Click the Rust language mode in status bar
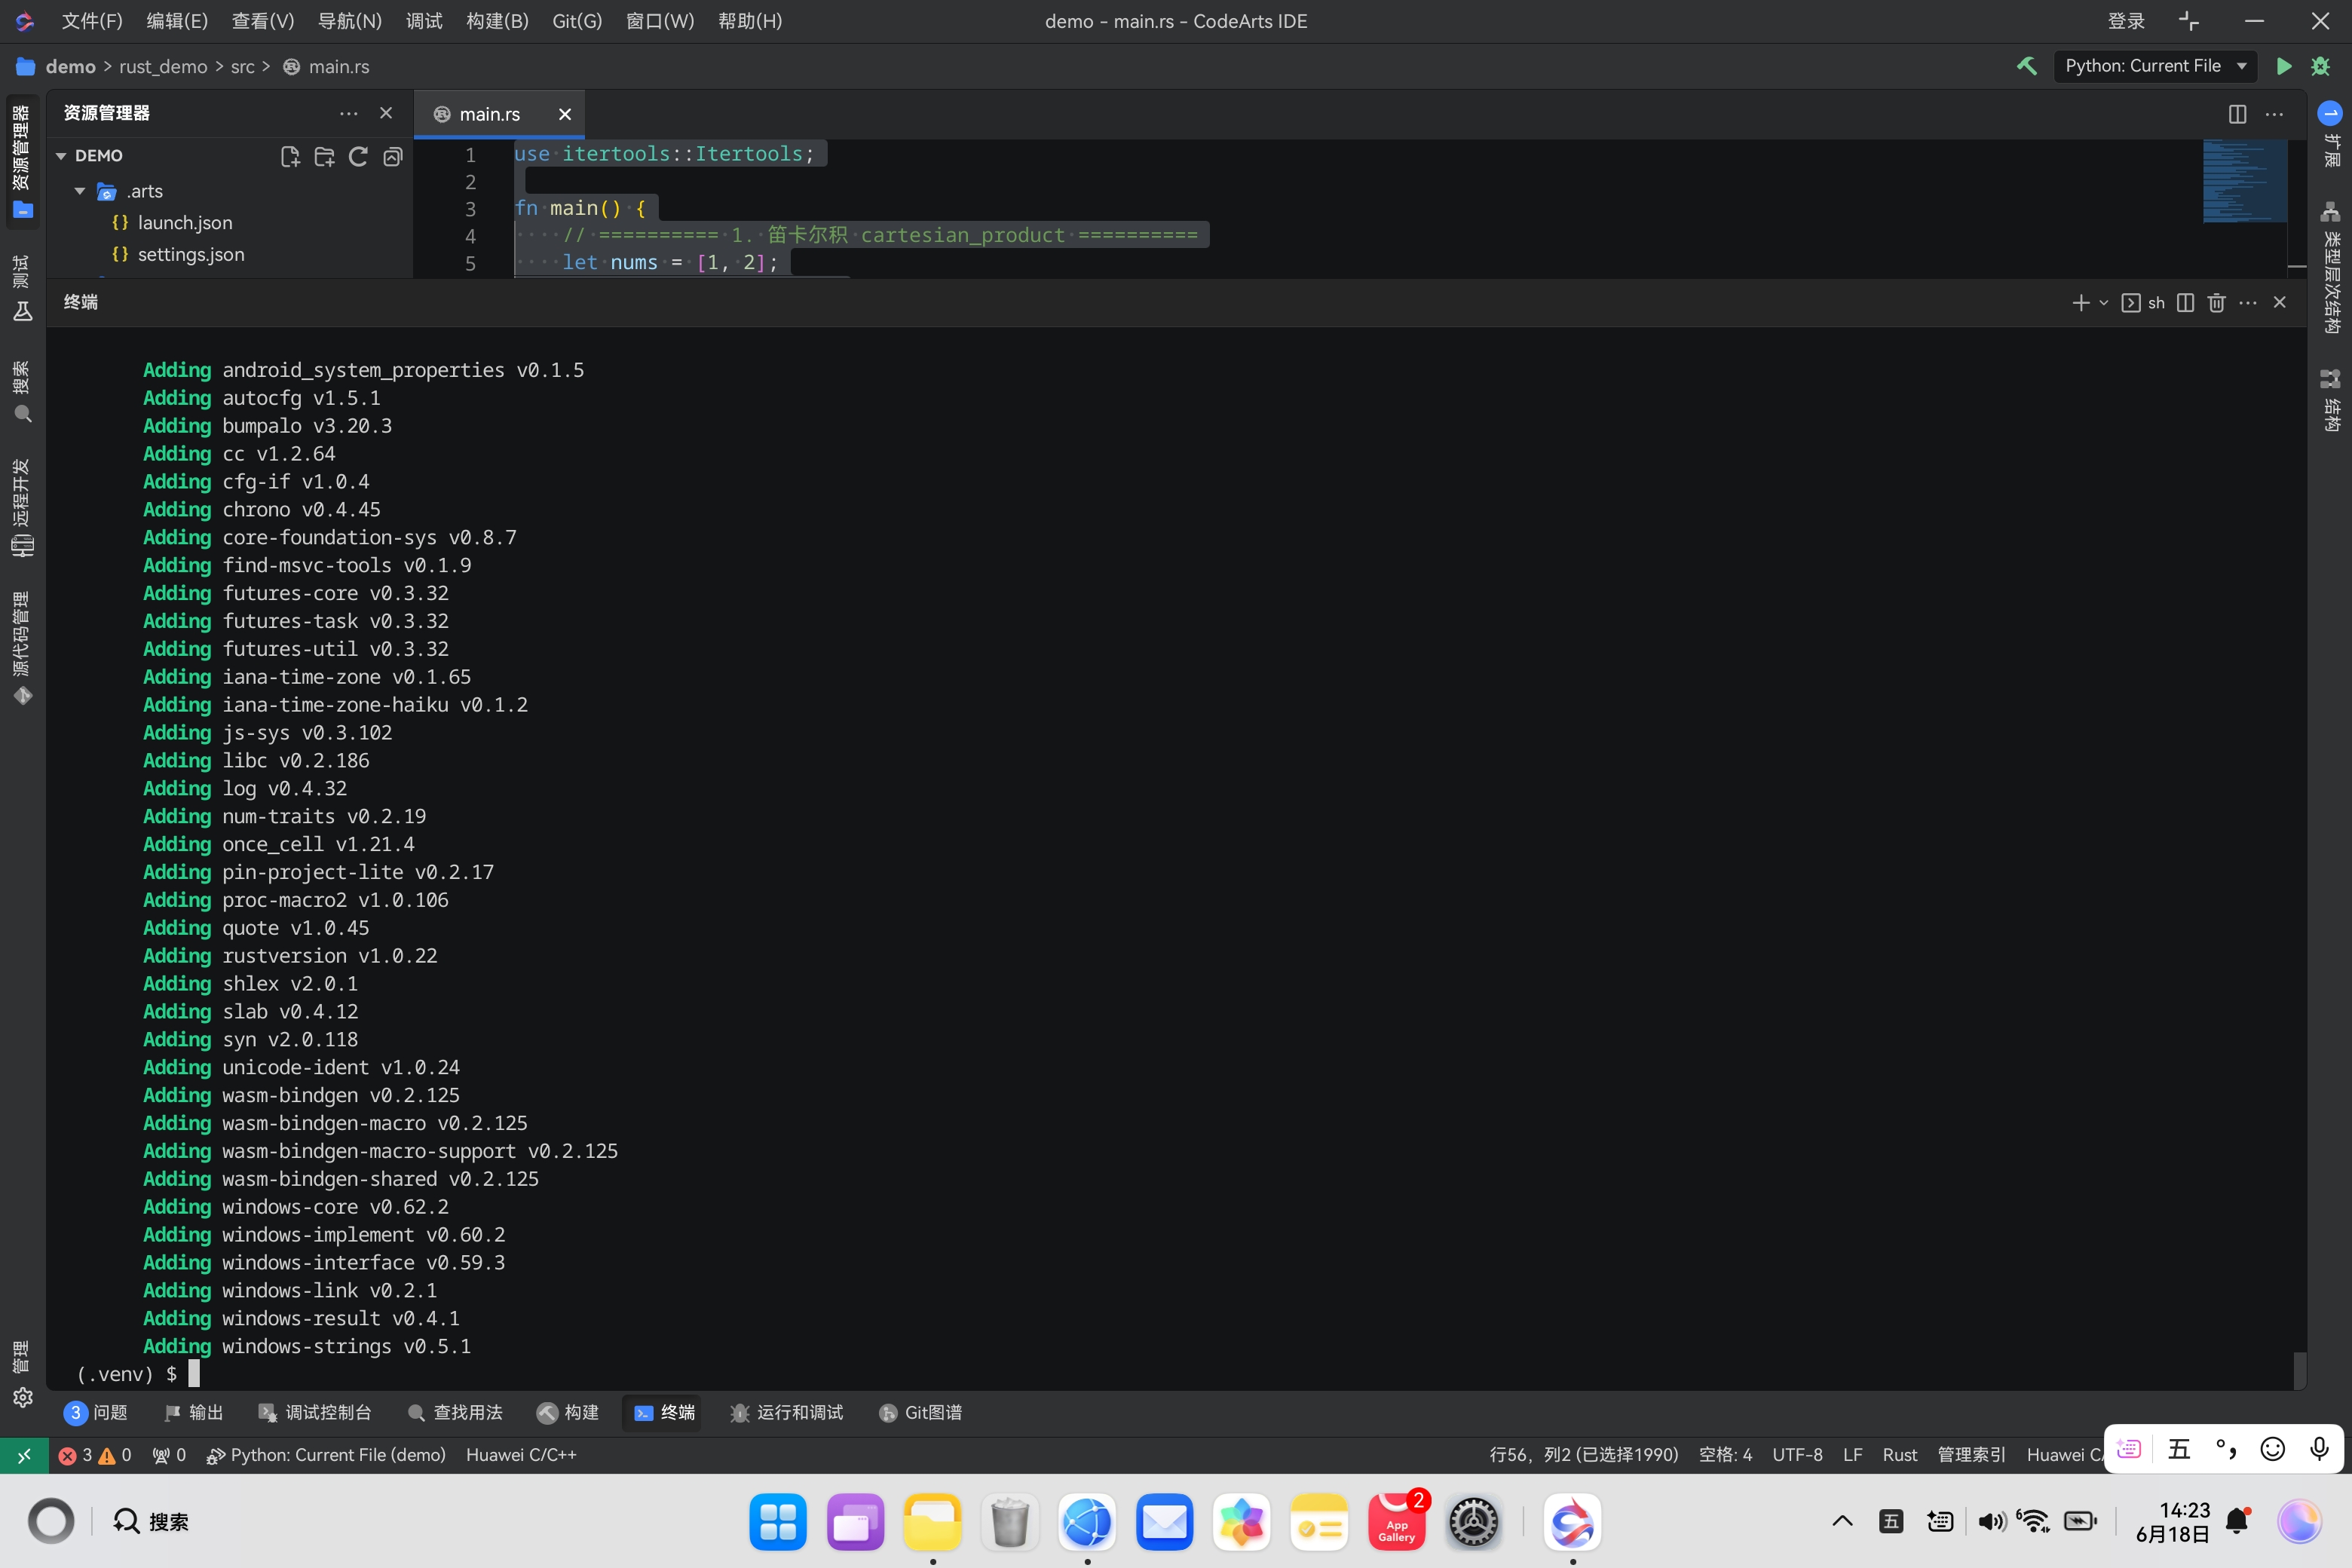 click(1899, 1455)
